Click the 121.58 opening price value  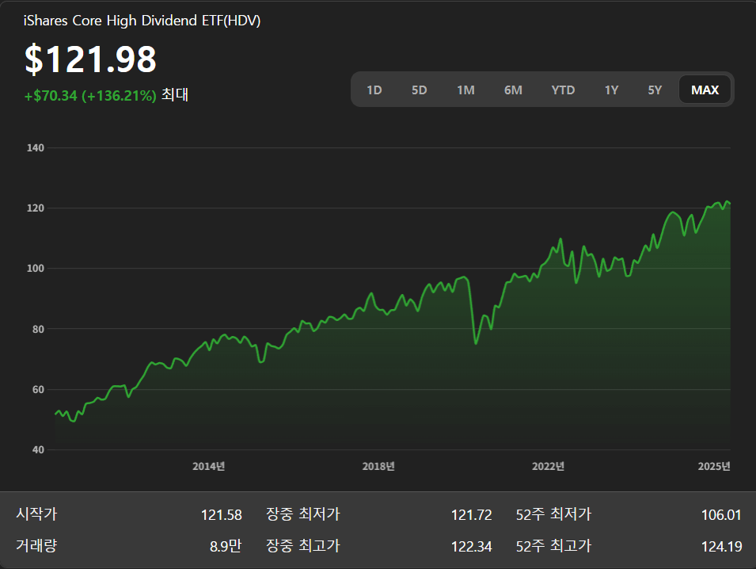click(222, 515)
